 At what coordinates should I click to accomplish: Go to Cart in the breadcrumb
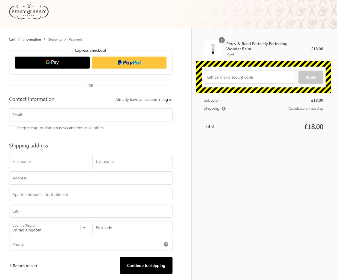pos(12,39)
